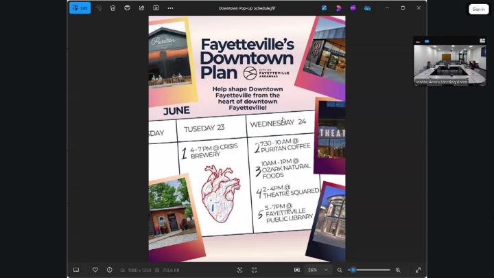Start slideshow with the play-frame icon

[x=156, y=8]
